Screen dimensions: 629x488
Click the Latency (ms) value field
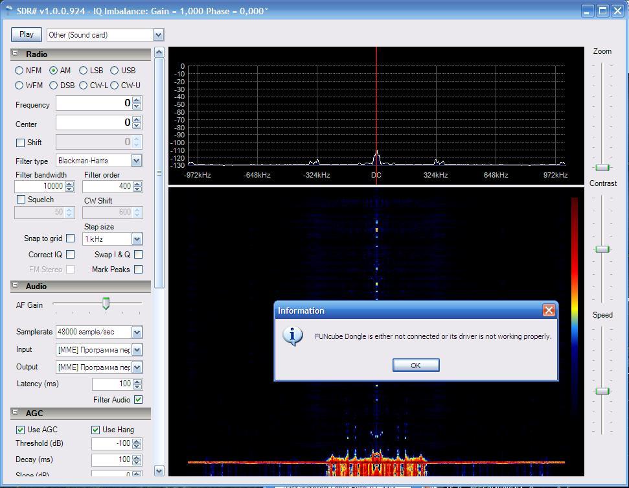113,384
